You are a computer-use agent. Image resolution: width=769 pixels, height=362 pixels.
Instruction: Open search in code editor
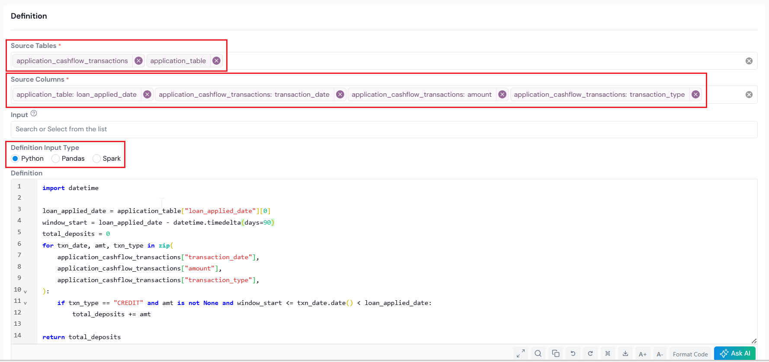(x=538, y=353)
